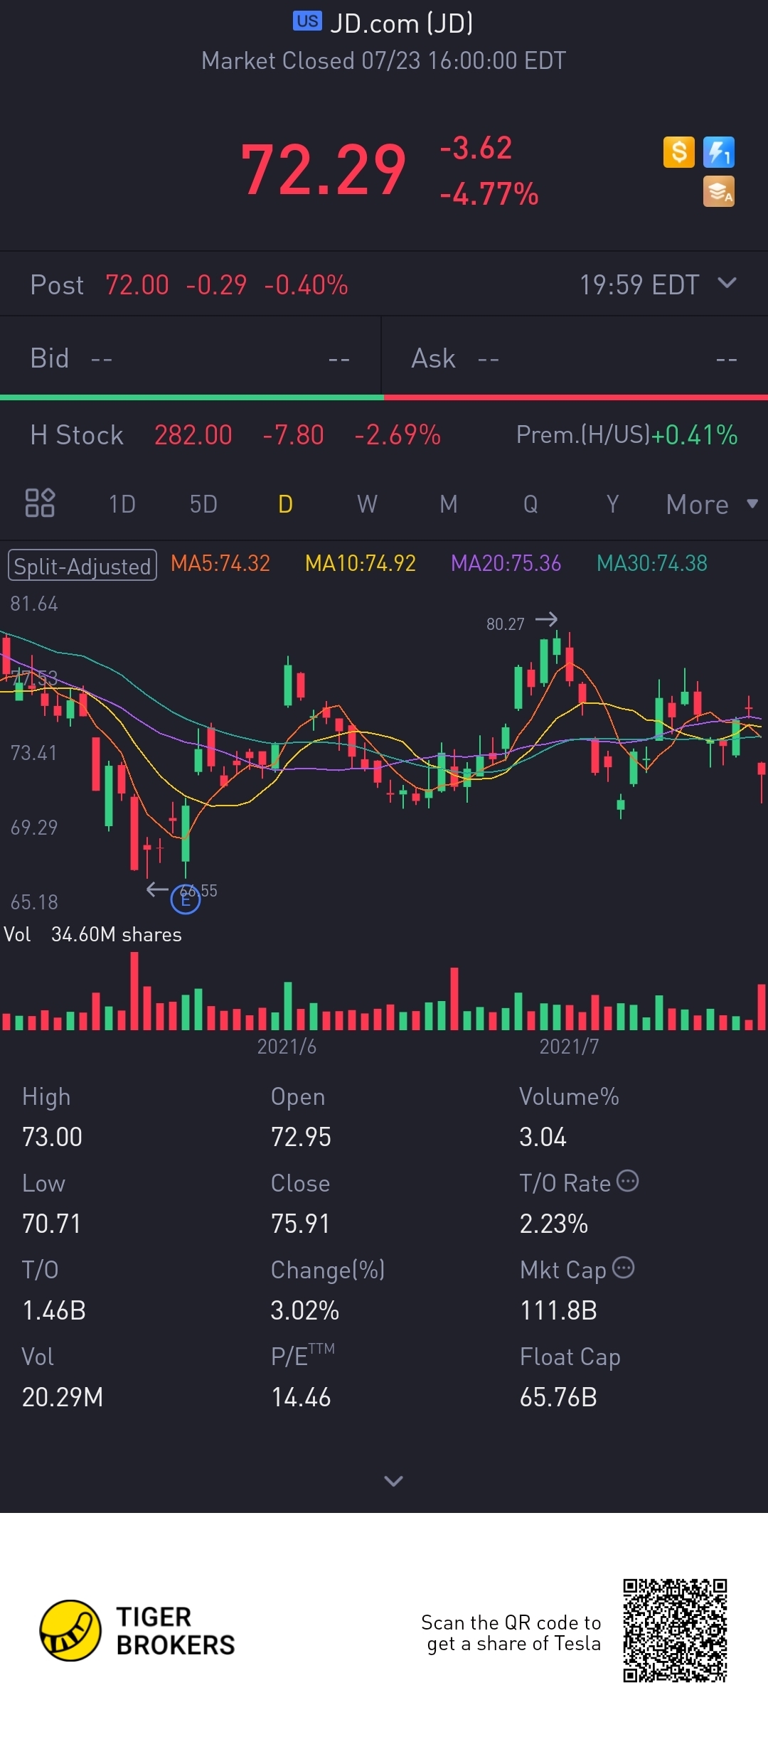Tap the Mkt Cap value 111.8B

[559, 1310]
